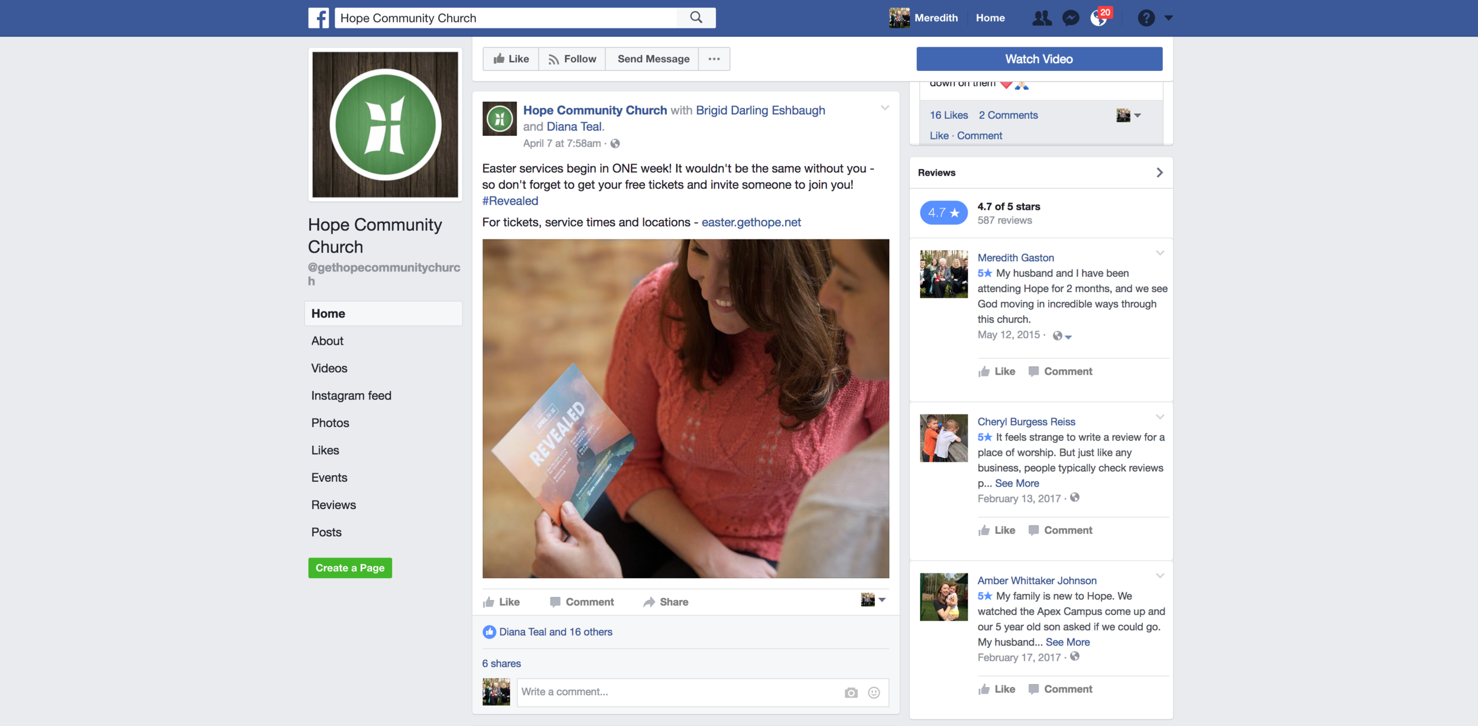Click the search magnifier icon
The image size is (1478, 726).
pos(696,18)
